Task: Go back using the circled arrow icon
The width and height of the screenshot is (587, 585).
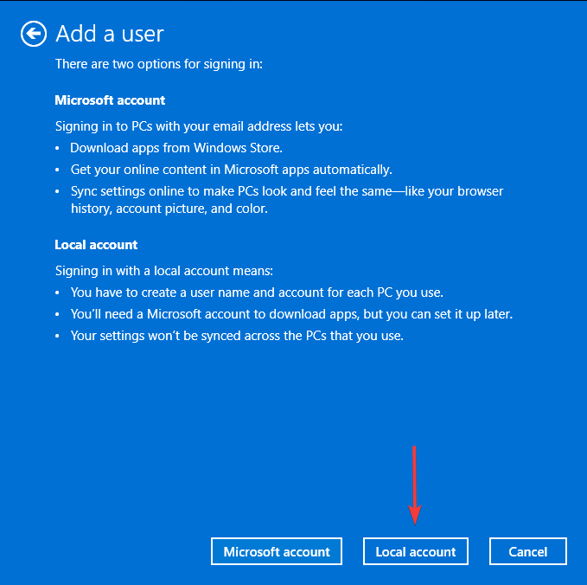Action: click(34, 34)
